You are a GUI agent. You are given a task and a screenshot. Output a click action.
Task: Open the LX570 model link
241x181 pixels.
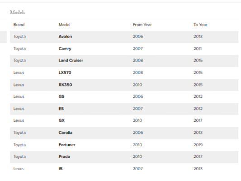(65, 72)
